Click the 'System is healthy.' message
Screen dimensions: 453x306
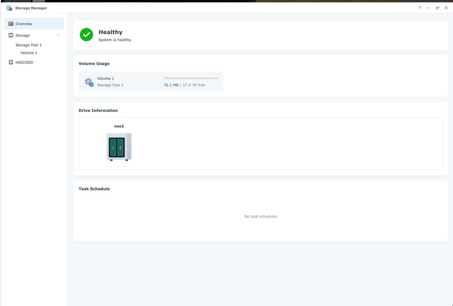[x=115, y=40]
